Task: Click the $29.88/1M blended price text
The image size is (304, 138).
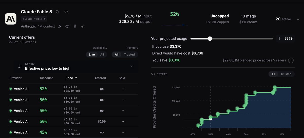Action: [254, 60]
